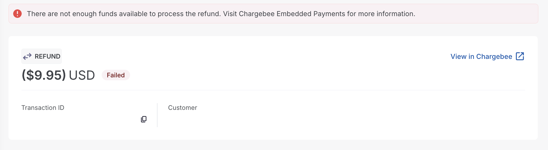Screen dimensions: 548x150
Task: Click the Customer field label
Action: coord(183,108)
